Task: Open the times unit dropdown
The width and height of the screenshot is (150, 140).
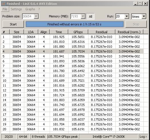Action: click(139, 17)
